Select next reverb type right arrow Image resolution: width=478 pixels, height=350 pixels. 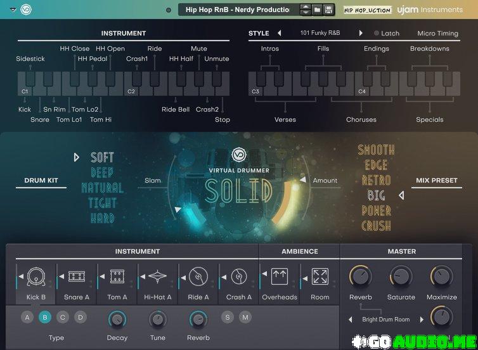422,320
